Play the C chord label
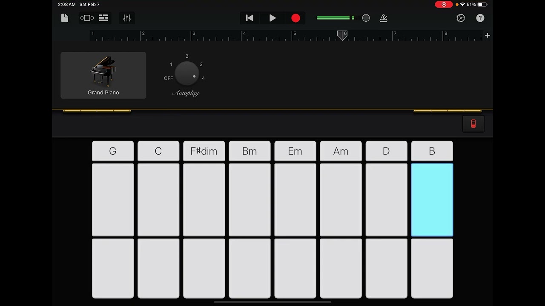The image size is (545, 306). 158,151
